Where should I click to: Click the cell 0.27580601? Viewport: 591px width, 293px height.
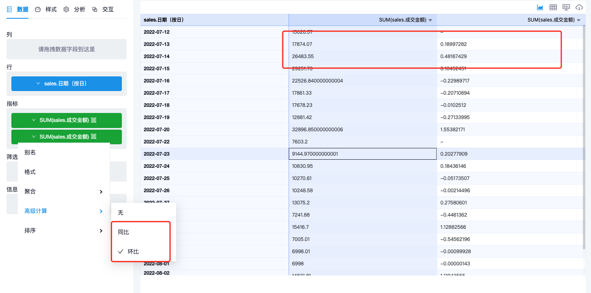point(511,203)
